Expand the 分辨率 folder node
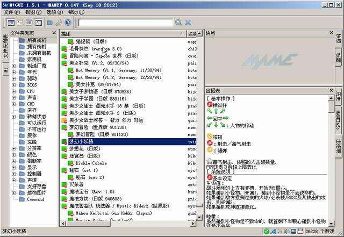Screen dimensions: 344x237 click(14, 148)
